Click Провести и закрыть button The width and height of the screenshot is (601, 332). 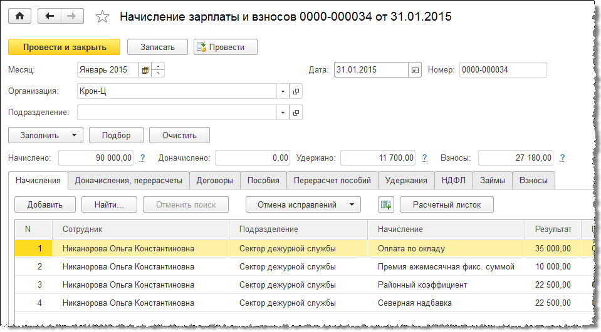65,47
